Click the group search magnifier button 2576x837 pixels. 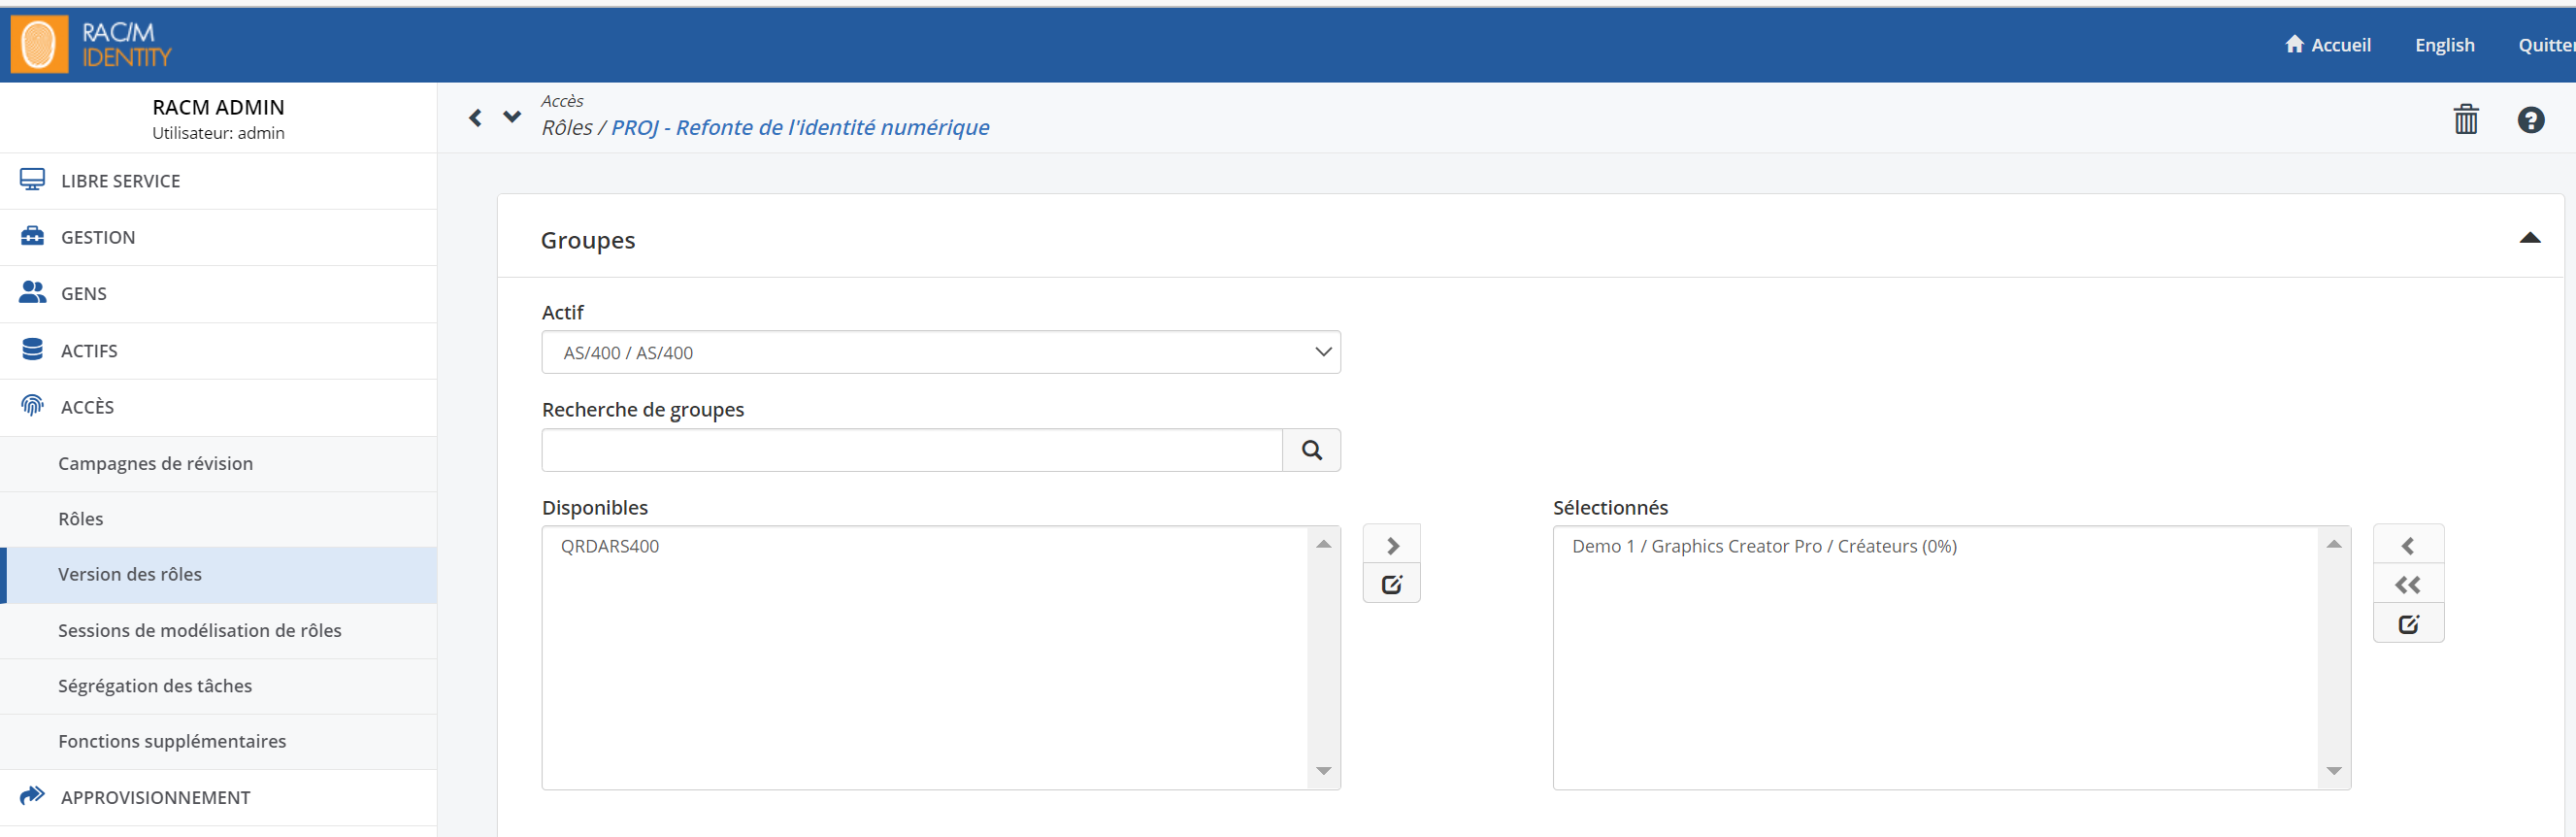(1311, 450)
